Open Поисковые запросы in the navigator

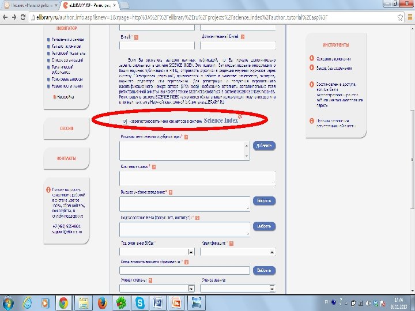67,79
